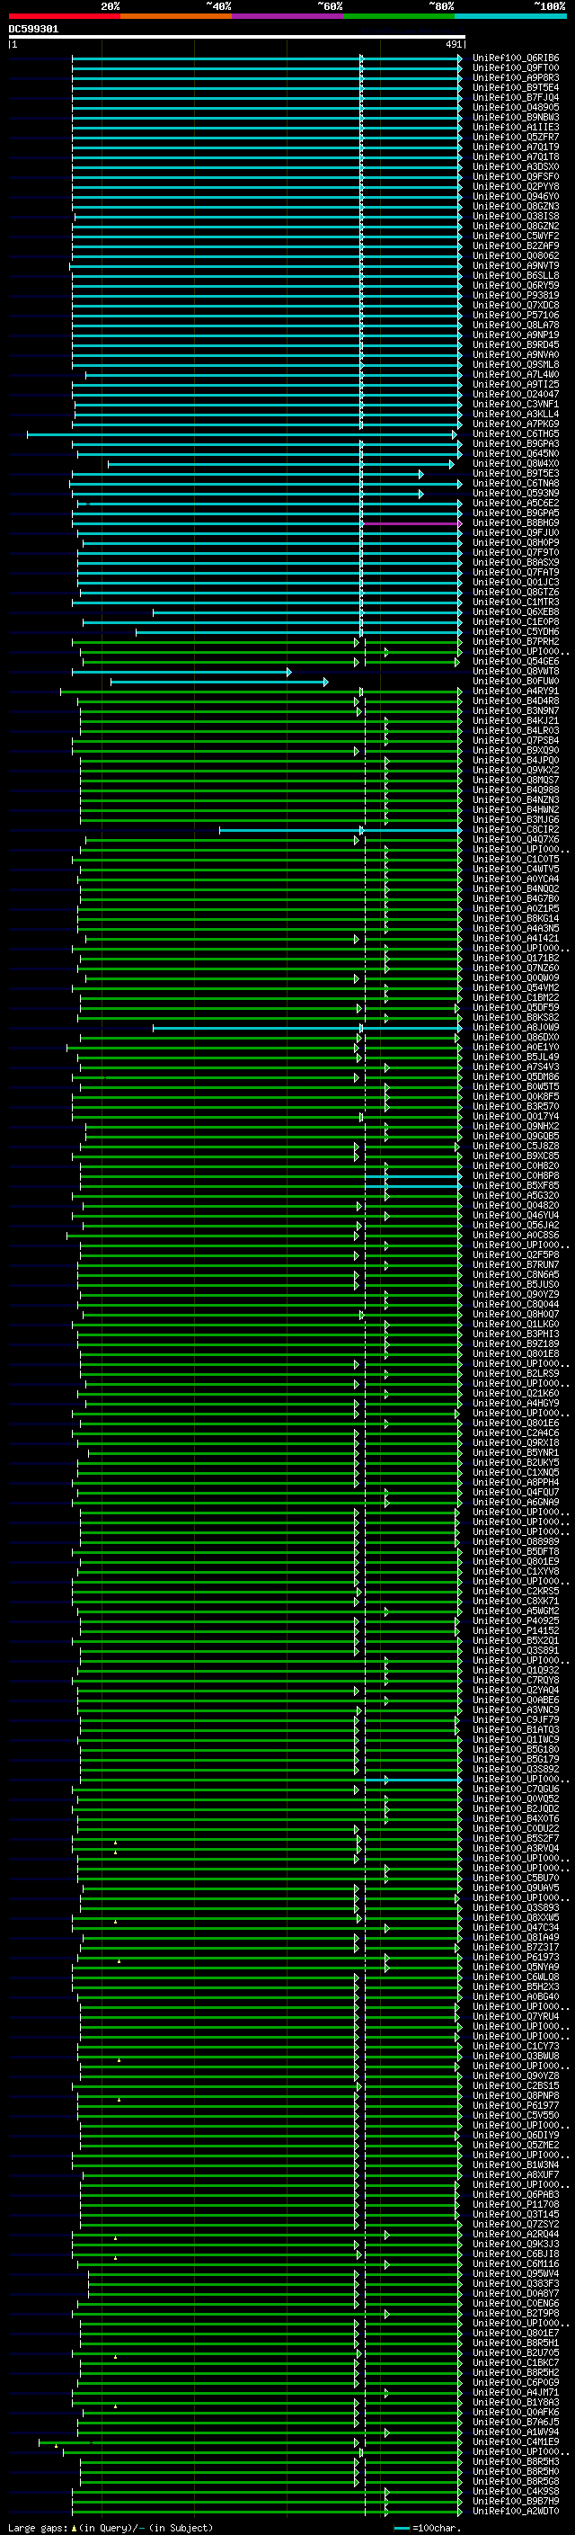Select the UniRef100_C6TNA8 label
The width and height of the screenshot is (575, 2535).
(516, 483)
